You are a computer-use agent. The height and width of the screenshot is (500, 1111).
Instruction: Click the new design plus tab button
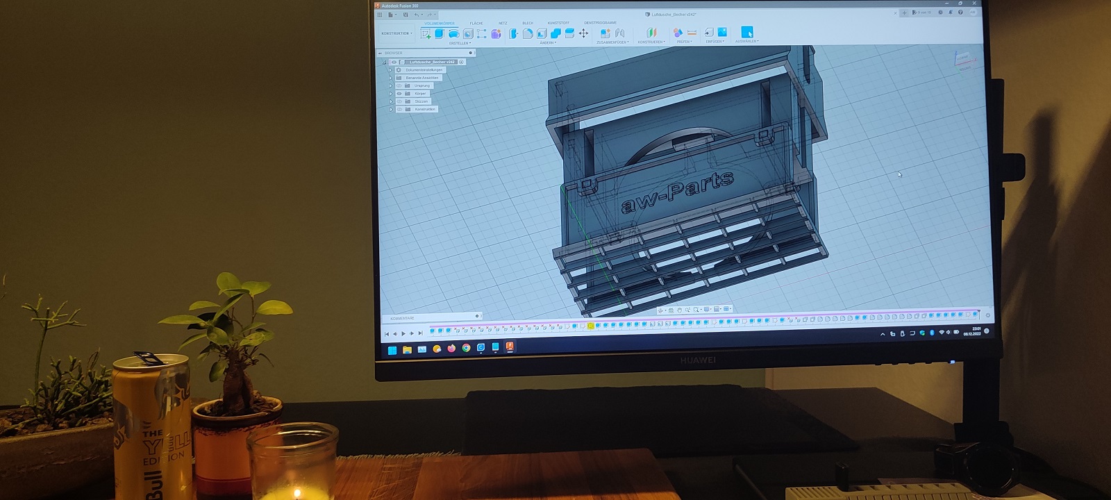(904, 12)
